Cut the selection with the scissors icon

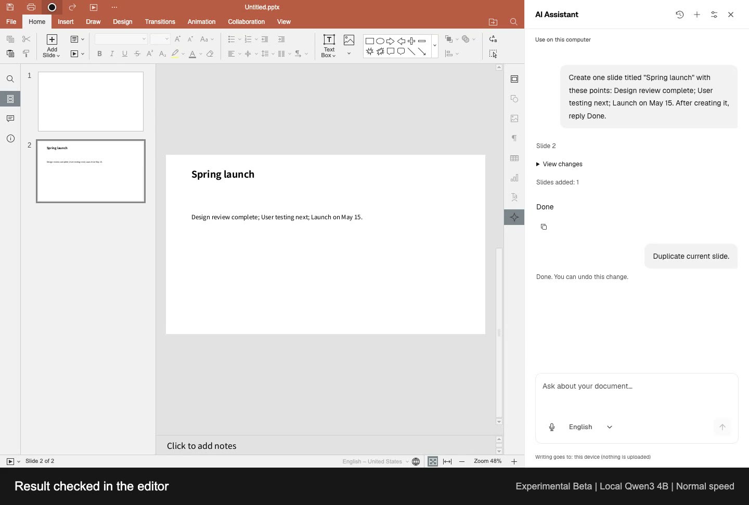[27, 39]
